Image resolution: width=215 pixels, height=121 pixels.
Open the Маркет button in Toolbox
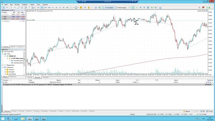[187, 111]
